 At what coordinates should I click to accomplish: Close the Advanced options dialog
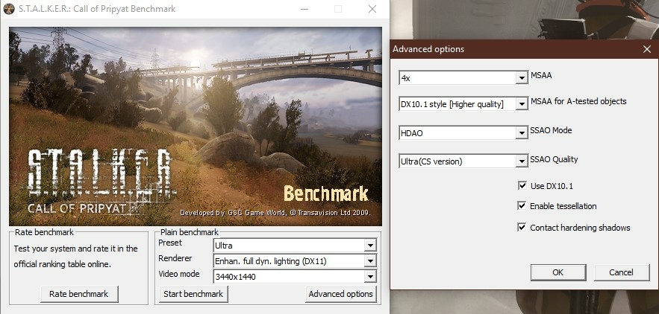(647, 49)
